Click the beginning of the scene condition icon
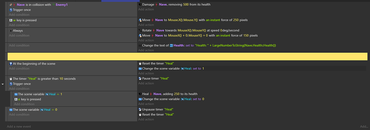Viewport: 370px width, 130px height. pyautogui.click(x=10, y=64)
